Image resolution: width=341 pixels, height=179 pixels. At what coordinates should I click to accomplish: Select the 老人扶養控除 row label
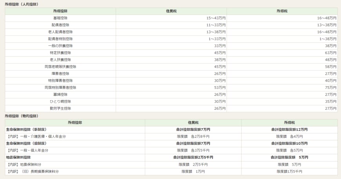60,60
